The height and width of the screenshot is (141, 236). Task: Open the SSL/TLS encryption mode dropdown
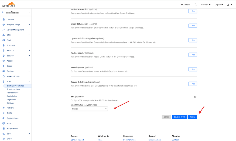tap(89, 109)
